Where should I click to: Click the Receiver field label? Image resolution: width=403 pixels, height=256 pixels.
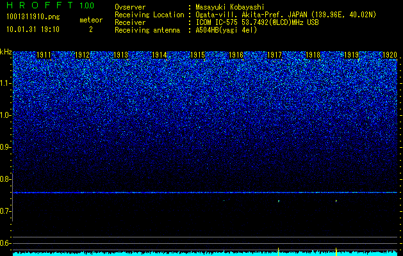click(130, 22)
